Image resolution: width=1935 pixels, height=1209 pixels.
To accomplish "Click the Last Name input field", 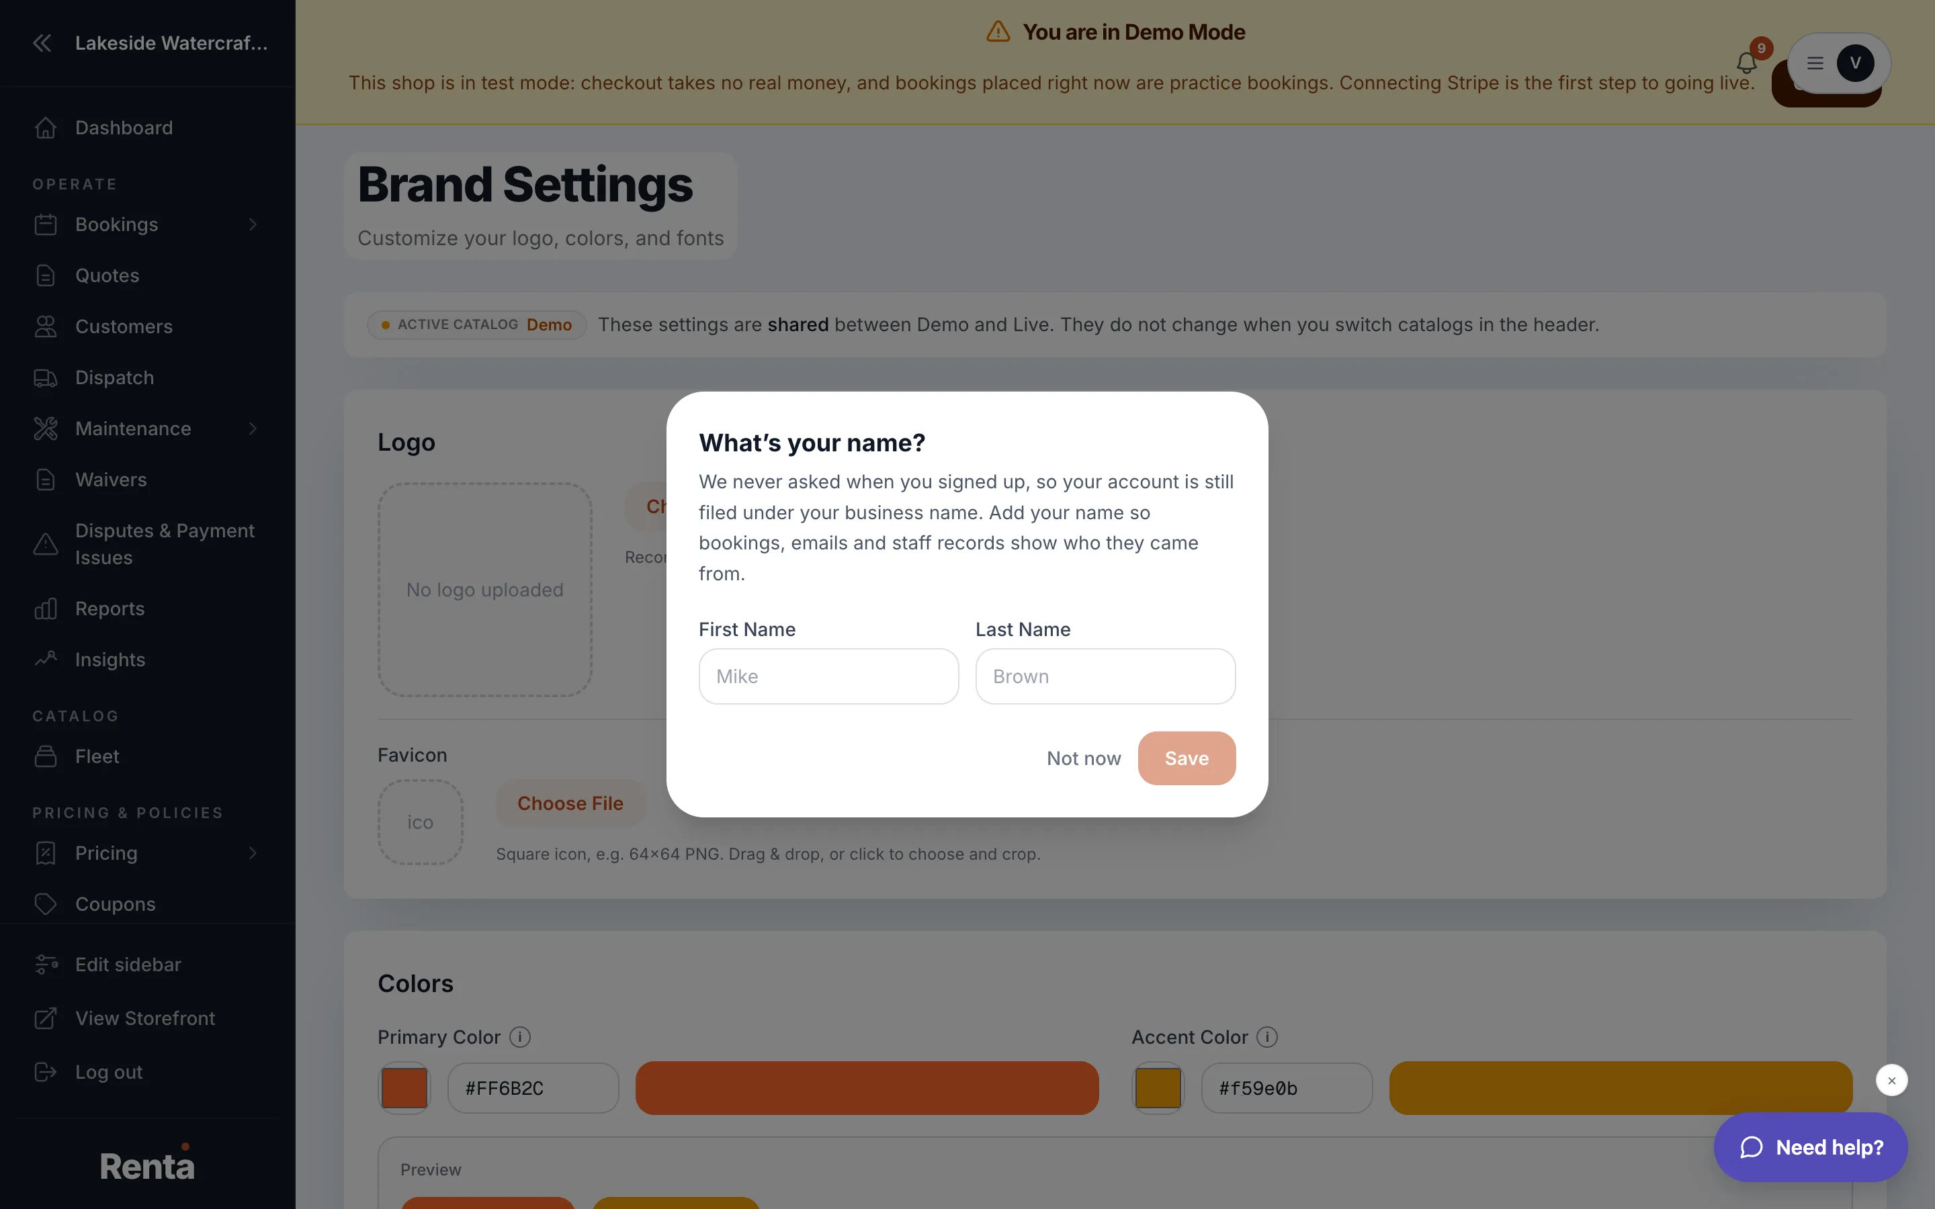I will click(x=1105, y=676).
